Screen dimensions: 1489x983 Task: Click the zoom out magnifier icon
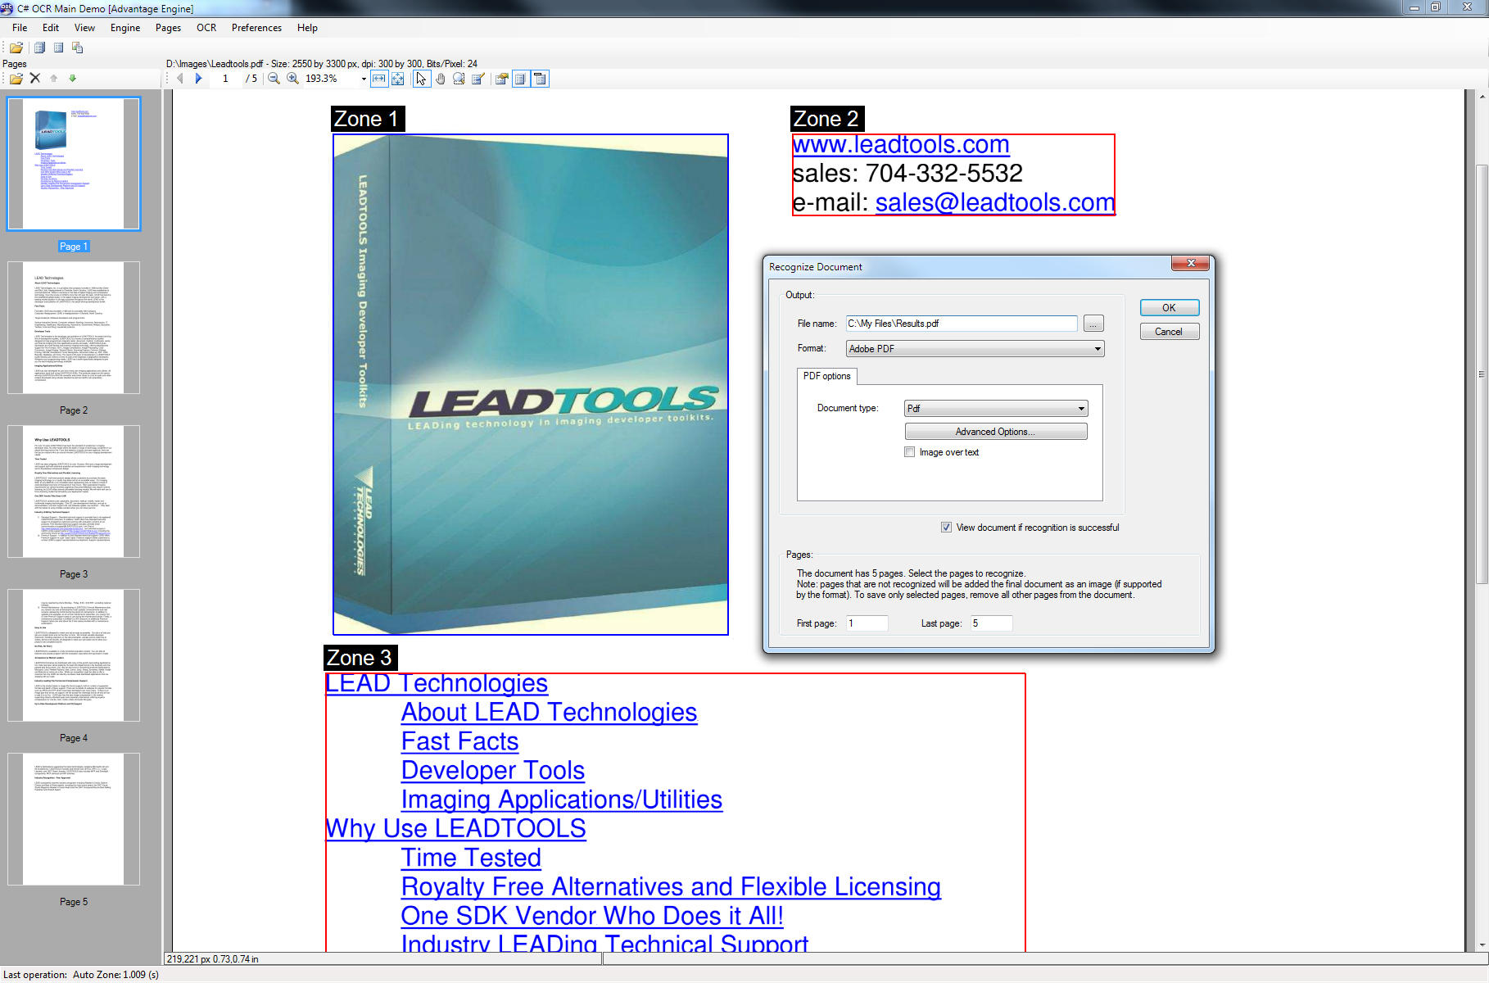coord(274,79)
